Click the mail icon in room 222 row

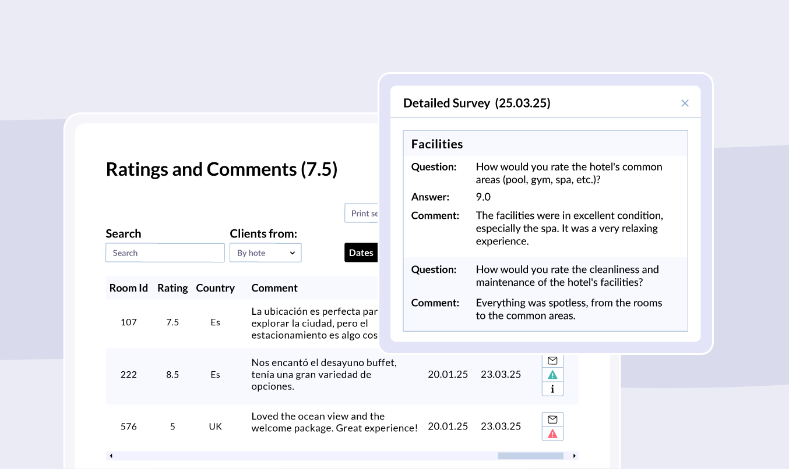pyautogui.click(x=552, y=361)
